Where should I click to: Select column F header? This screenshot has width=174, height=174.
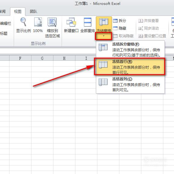pos(20,58)
